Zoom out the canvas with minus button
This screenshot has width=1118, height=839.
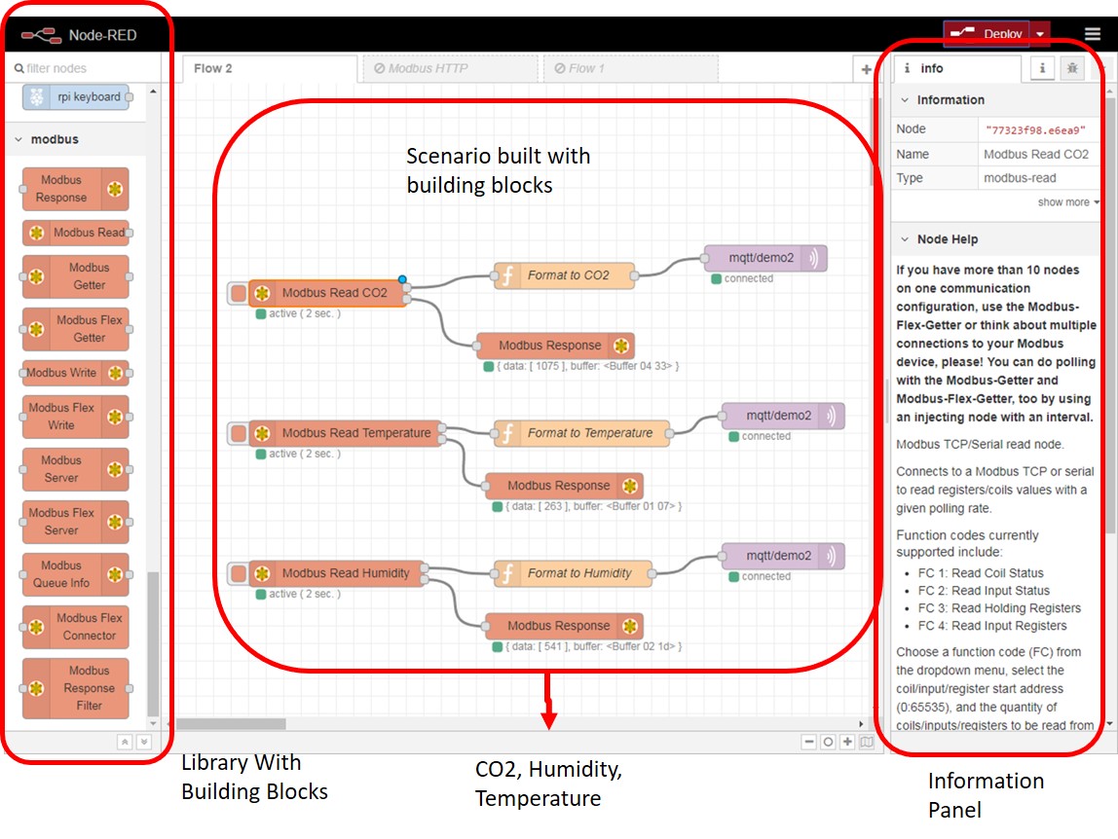[808, 742]
